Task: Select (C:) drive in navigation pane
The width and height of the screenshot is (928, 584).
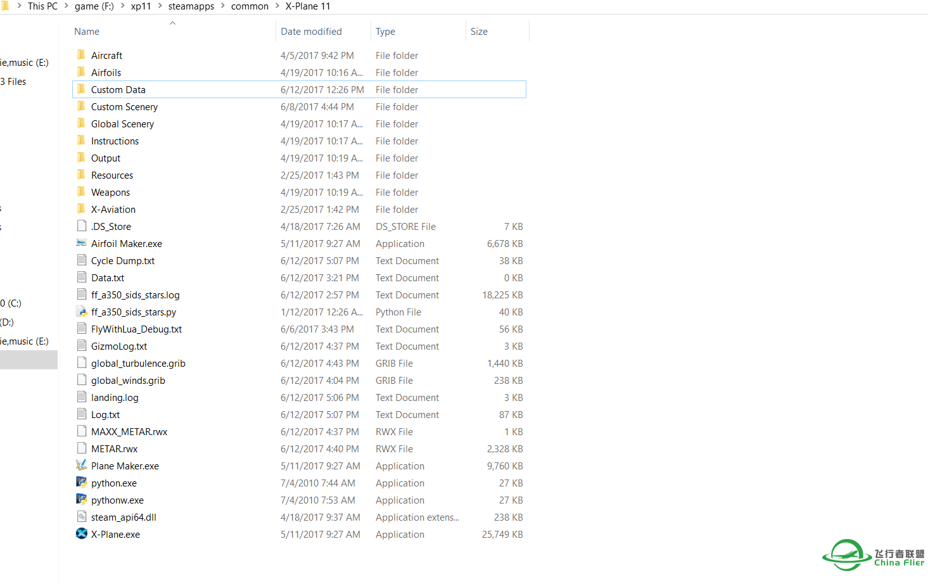Action: tap(11, 303)
